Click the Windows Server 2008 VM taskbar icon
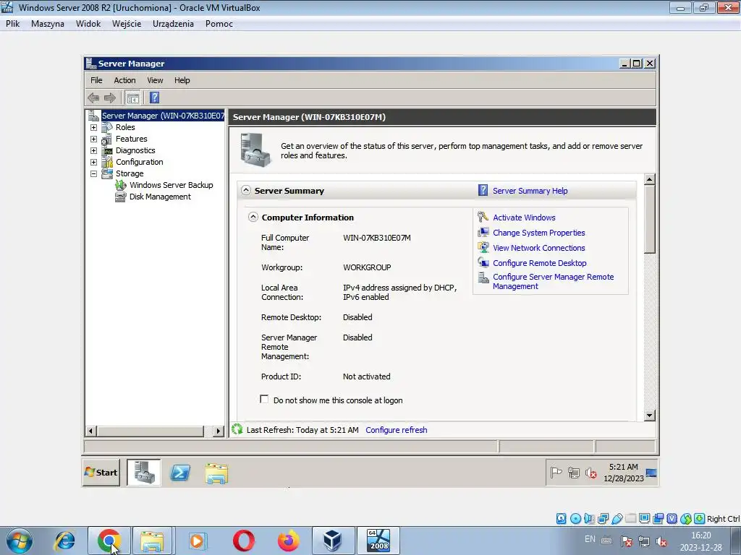Viewport: 741px width, 555px height. pos(378,541)
